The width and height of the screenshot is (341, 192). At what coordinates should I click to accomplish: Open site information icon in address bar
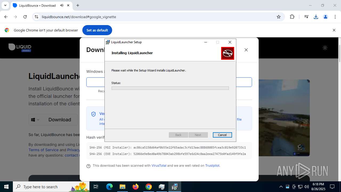[36, 17]
